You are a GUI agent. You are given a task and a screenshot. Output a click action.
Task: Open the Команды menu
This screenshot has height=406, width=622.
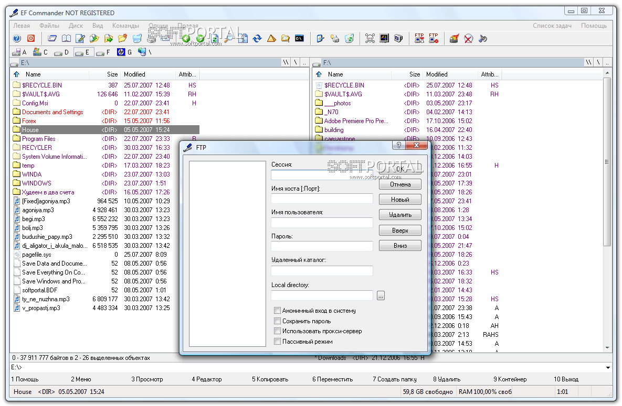[x=126, y=25]
